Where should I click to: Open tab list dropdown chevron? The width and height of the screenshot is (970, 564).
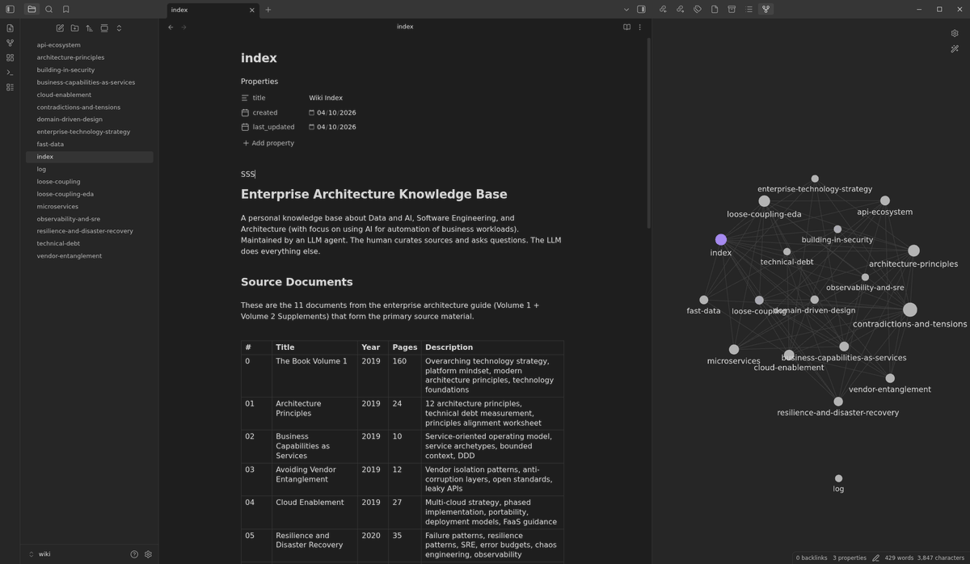click(626, 10)
